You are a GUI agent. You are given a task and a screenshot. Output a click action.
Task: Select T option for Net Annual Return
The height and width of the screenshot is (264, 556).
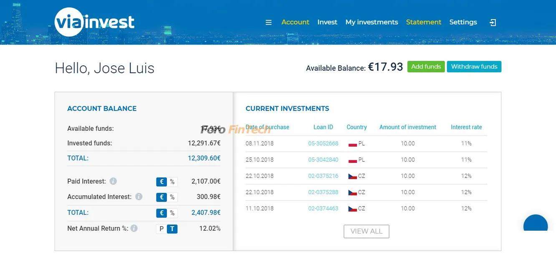(172, 229)
